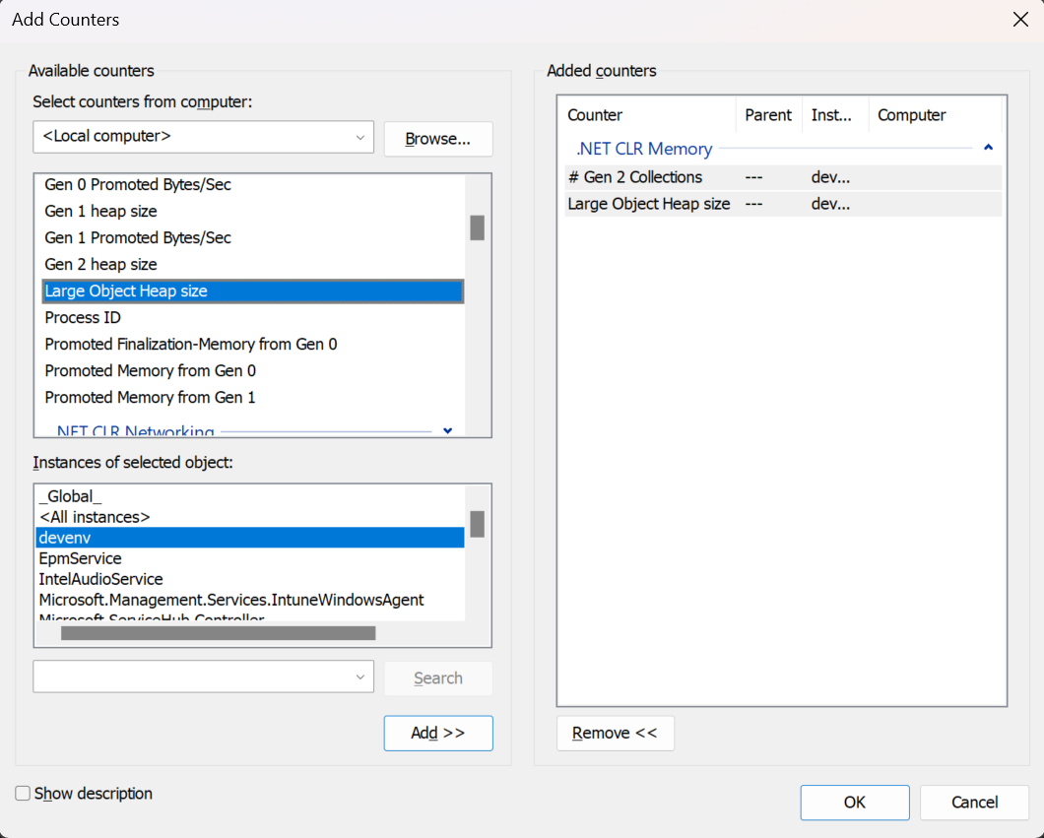Enable the Show description checkbox
The width and height of the screenshot is (1044, 838).
click(x=22, y=793)
